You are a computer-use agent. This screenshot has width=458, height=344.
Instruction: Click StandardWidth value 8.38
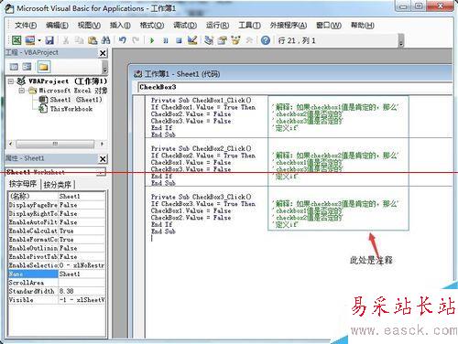click(x=82, y=291)
